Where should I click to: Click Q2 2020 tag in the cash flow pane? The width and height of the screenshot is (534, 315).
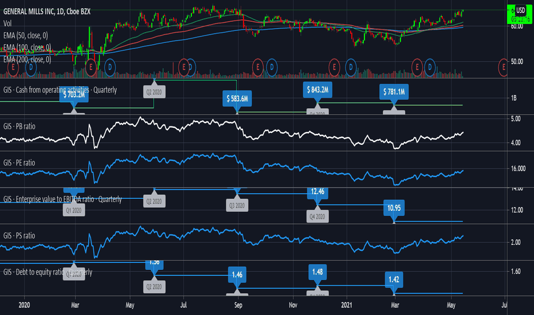tap(154, 92)
